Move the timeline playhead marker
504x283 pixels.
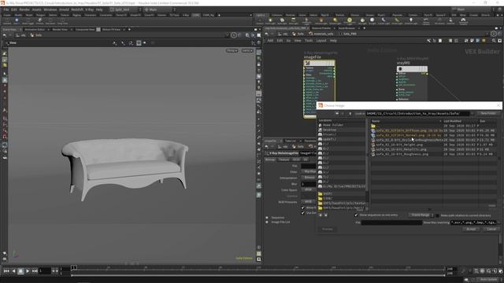pos(73,267)
